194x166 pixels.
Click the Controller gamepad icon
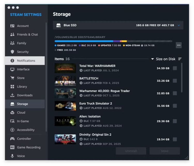pos(12,139)
